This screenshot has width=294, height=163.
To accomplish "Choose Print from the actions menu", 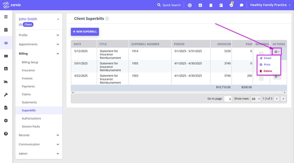I will click(265, 65).
